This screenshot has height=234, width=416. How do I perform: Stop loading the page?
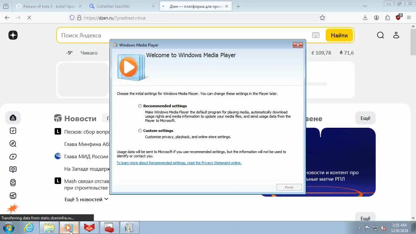click(29, 18)
